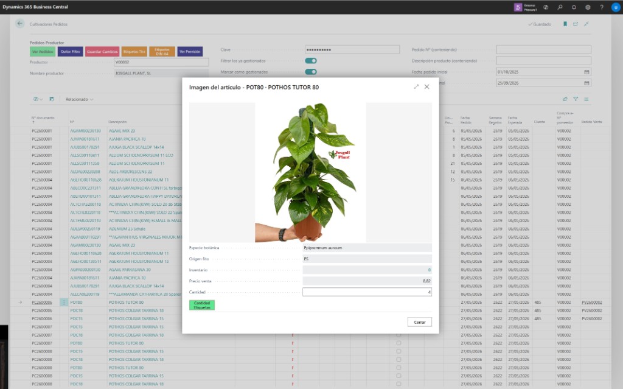Open the AGAMI00230130 link in the PC2600001 row

pyautogui.click(x=85, y=131)
